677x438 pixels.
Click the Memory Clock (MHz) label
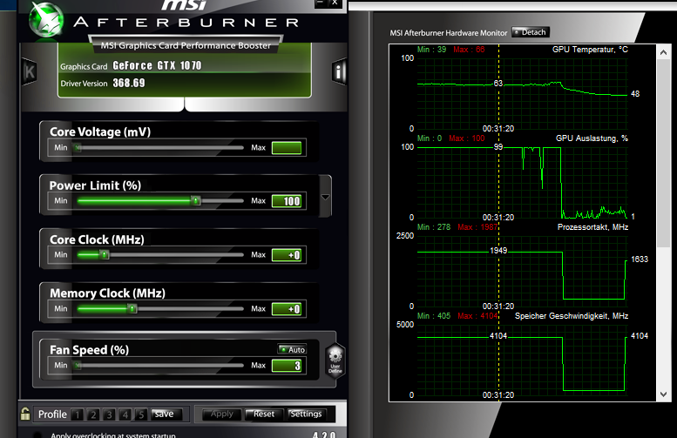click(107, 293)
